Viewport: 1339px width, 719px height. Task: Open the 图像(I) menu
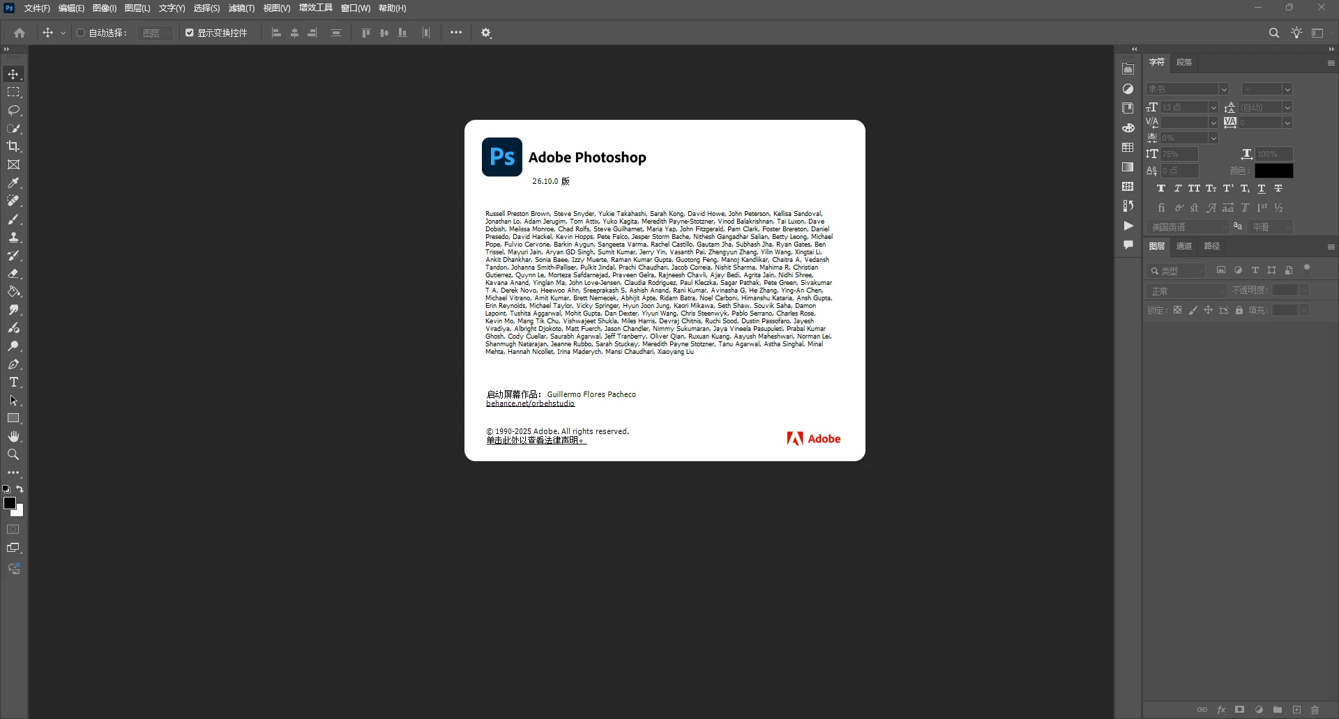104,8
